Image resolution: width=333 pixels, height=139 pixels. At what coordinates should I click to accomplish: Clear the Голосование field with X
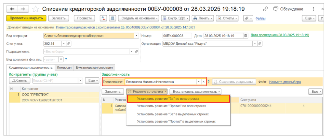point(204,82)
